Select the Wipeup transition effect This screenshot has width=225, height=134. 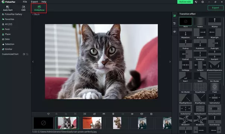pyautogui.click(x=215, y=22)
